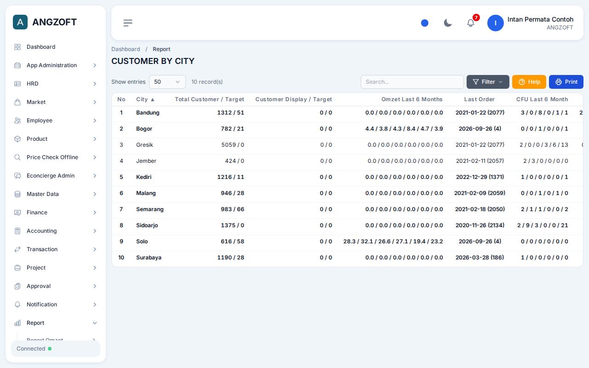589x368 pixels.
Task: Open Dashboard menu item in sidebar
Action: point(56,47)
